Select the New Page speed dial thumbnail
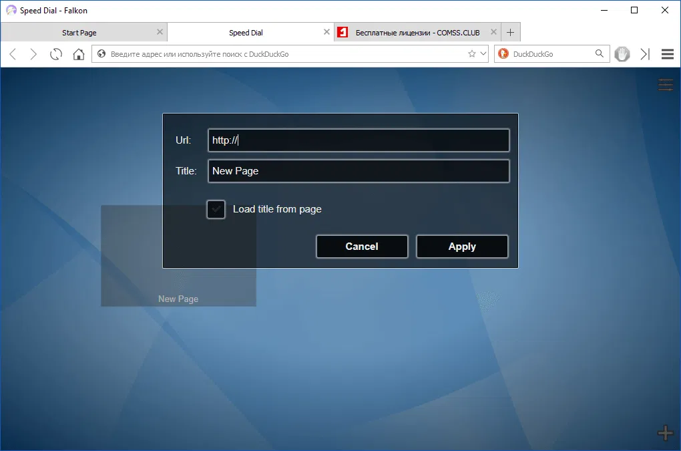 [178, 256]
